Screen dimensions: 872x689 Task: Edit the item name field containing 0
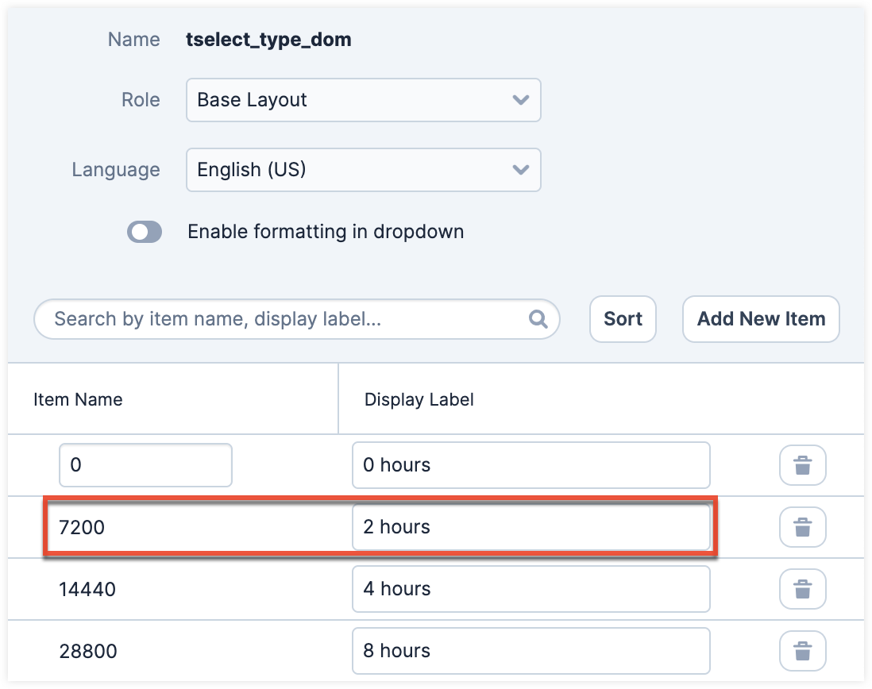point(145,465)
